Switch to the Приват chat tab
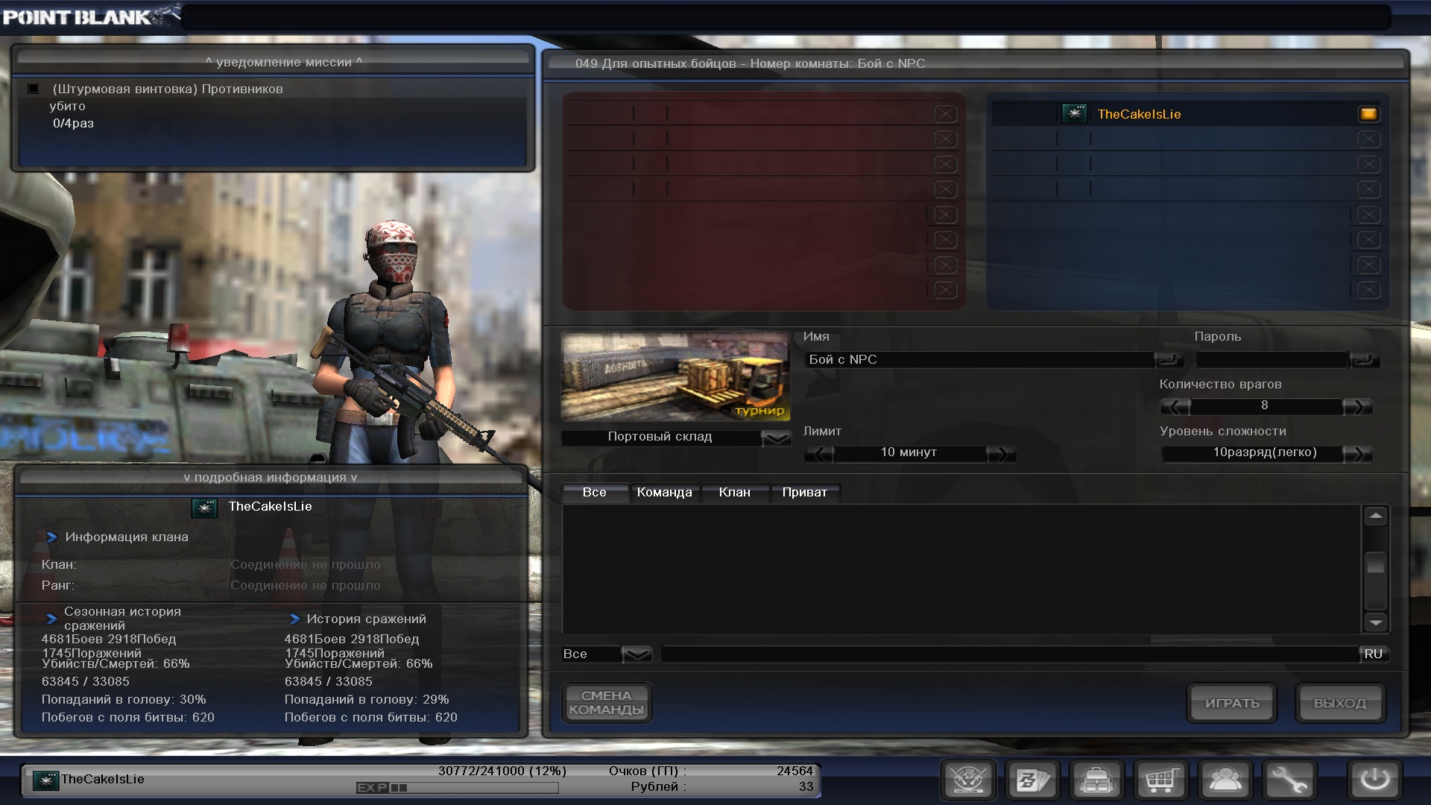Screen dimensions: 1431x805 pos(804,492)
